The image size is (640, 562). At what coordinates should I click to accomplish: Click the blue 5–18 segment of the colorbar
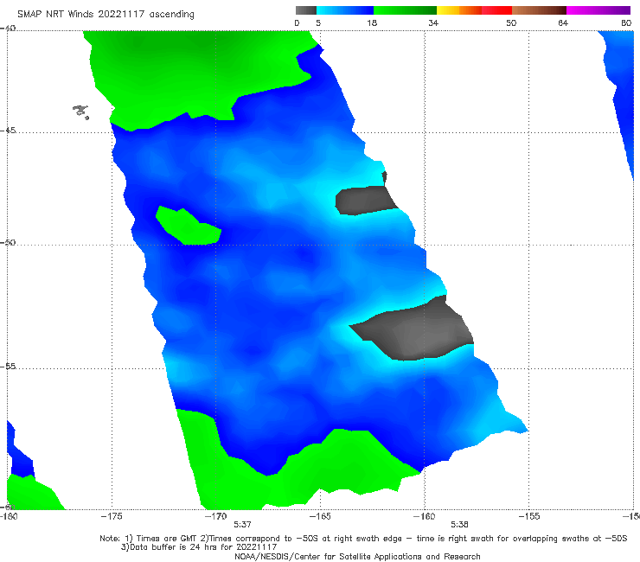tap(345, 10)
